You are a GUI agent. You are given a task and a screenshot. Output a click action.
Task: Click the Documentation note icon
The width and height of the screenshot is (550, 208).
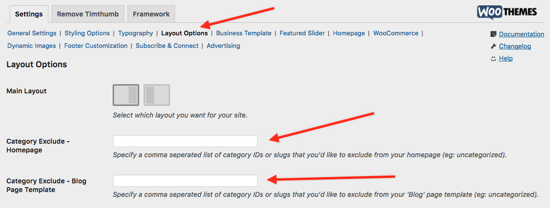(493, 34)
